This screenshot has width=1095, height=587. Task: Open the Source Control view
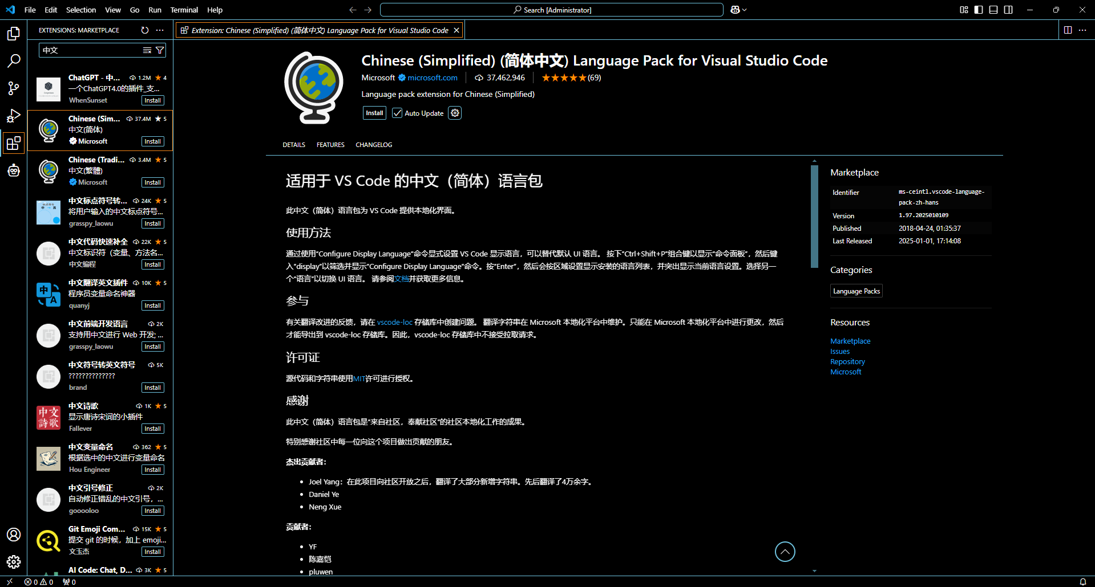pyautogui.click(x=14, y=88)
